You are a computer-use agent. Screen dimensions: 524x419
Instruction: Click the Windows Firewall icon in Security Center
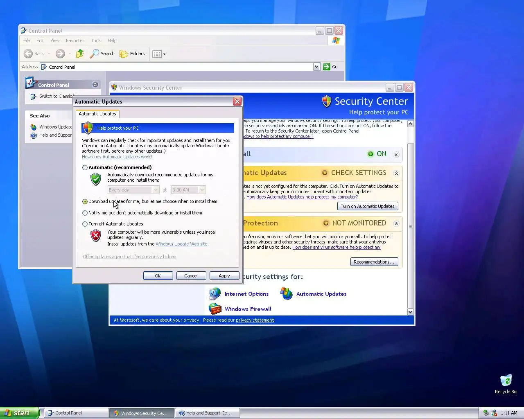tap(215, 309)
